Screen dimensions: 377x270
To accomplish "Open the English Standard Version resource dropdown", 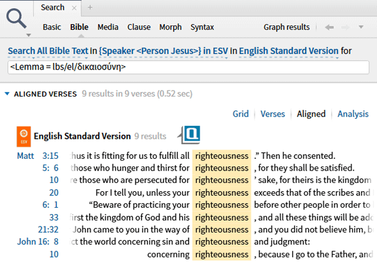I will point(289,51).
